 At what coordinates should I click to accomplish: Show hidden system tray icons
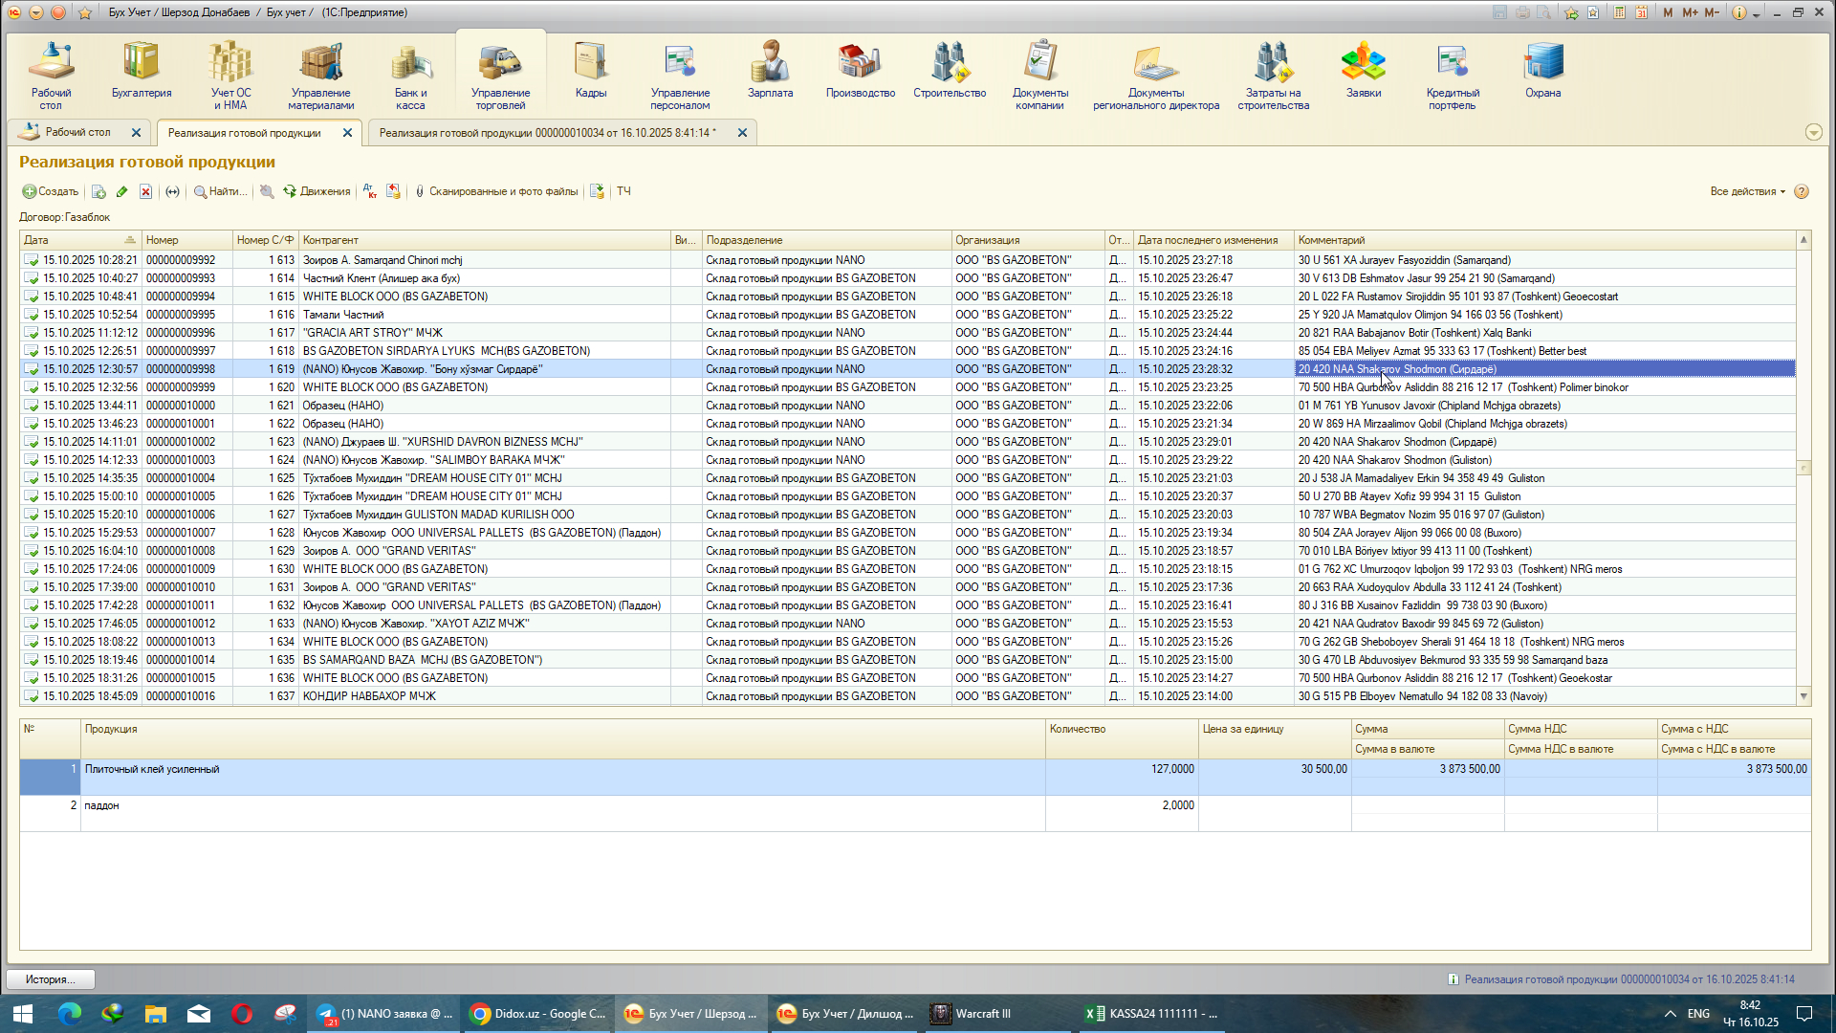tap(1670, 1014)
